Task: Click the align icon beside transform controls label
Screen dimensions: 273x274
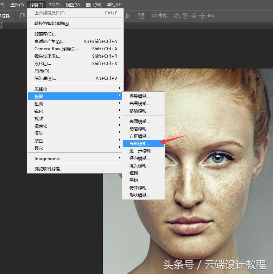Action: pyautogui.click(x=22, y=16)
